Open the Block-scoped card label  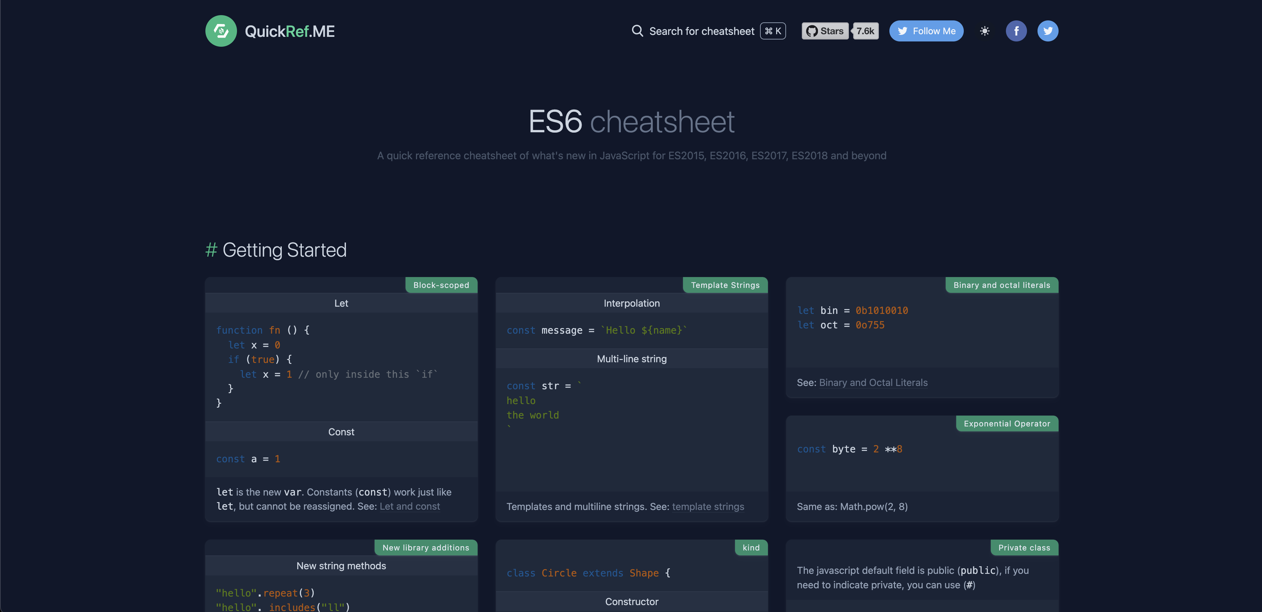pos(441,285)
